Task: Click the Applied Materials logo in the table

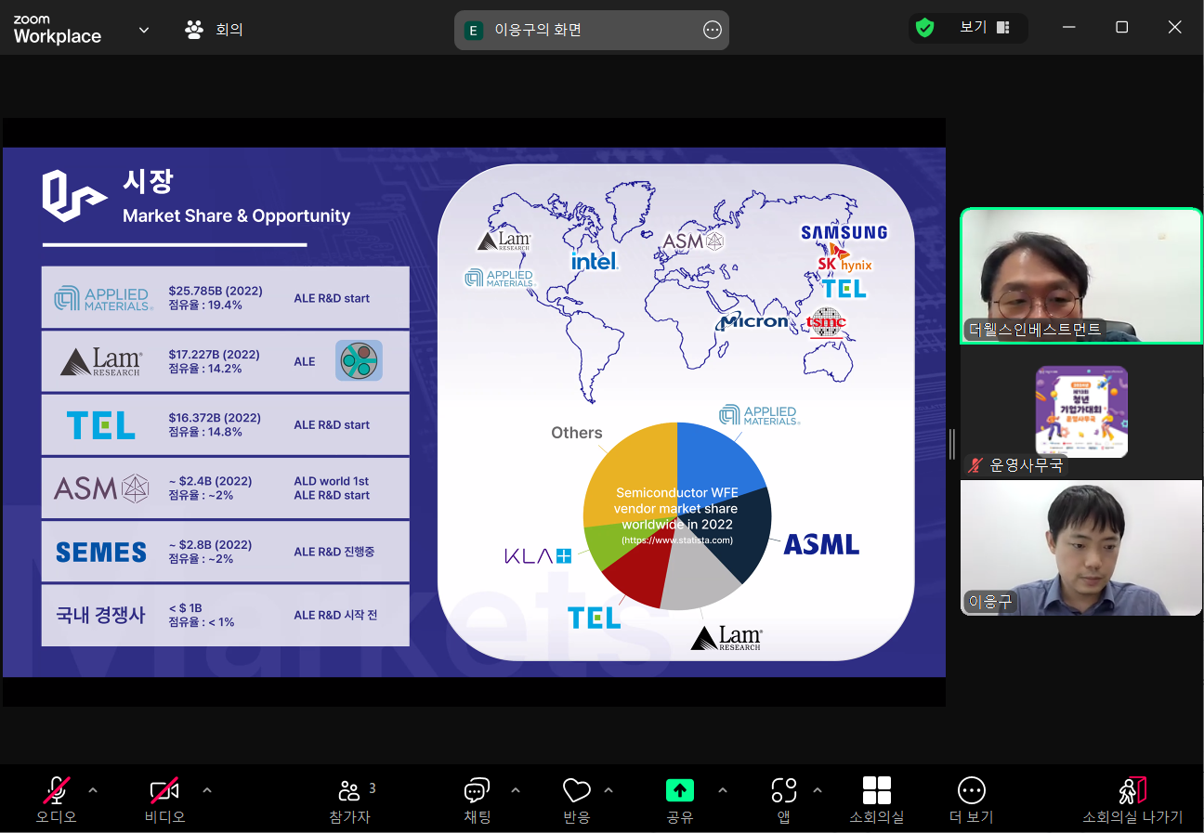Action: pos(103,299)
